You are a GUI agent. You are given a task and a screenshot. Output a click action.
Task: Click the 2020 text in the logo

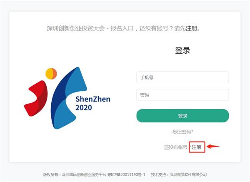(x=84, y=107)
